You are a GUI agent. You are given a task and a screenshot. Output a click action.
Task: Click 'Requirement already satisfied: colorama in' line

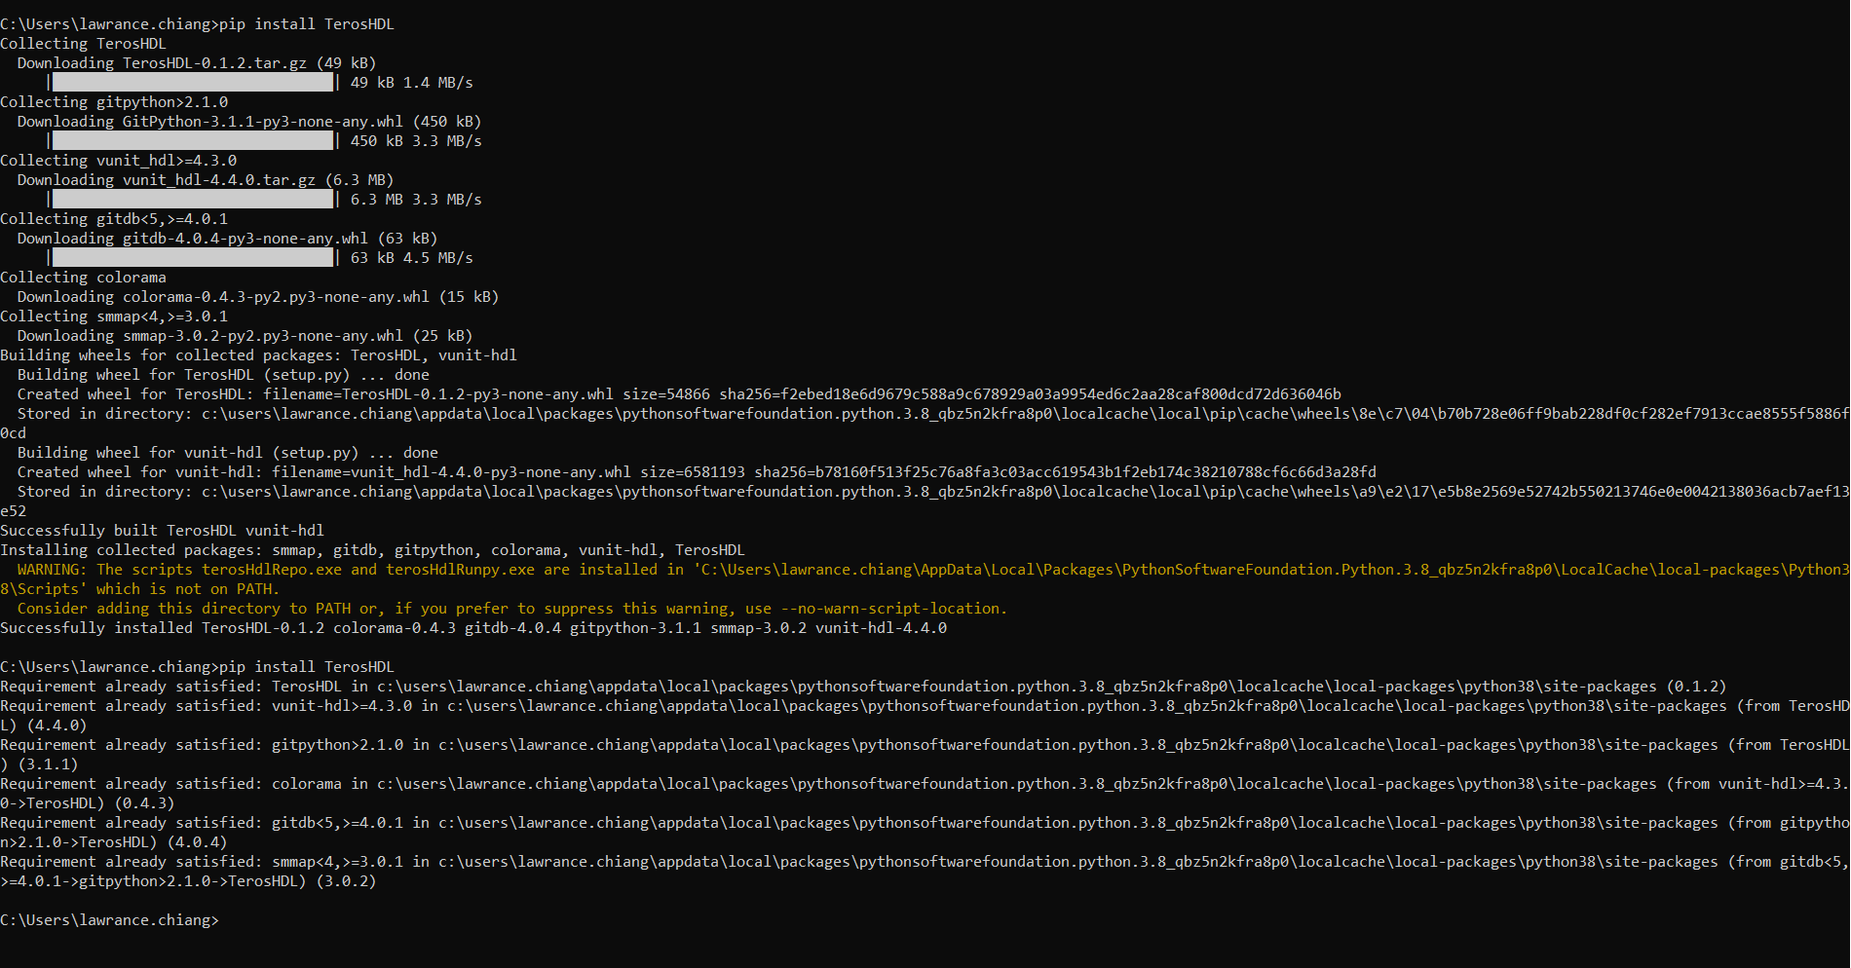(925, 784)
